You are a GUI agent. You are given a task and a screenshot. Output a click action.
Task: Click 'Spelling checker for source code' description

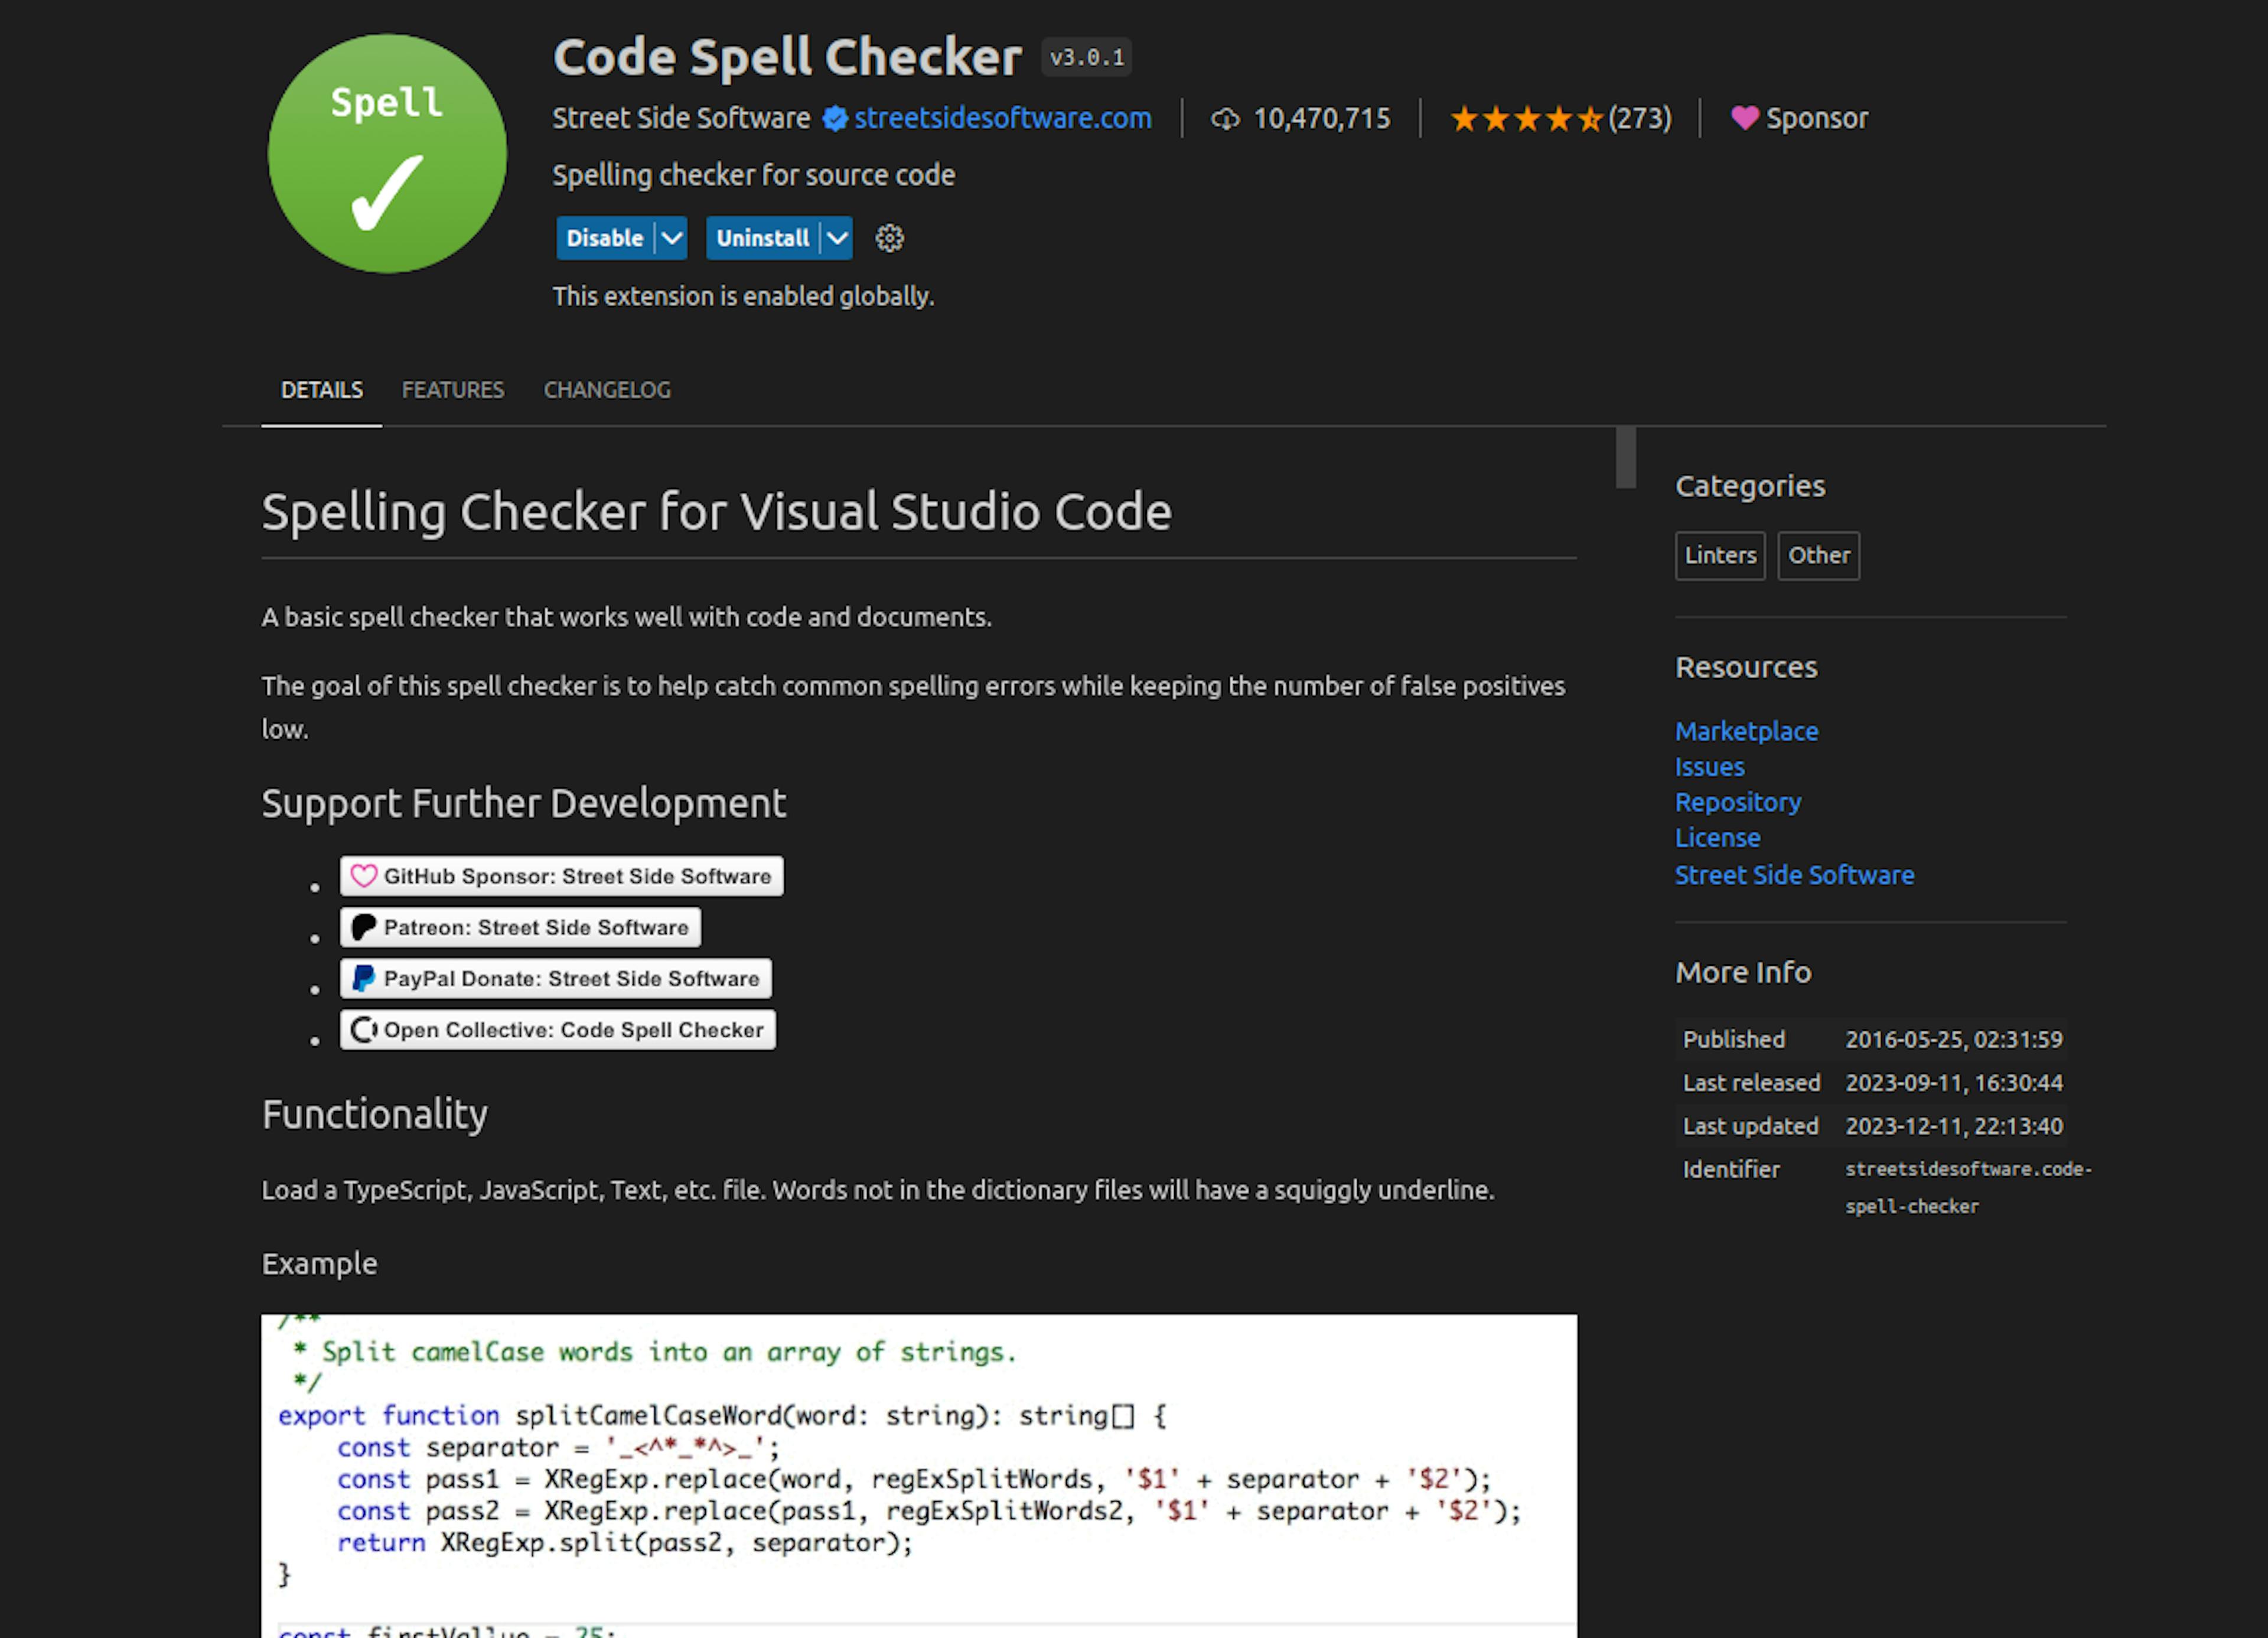tap(754, 175)
